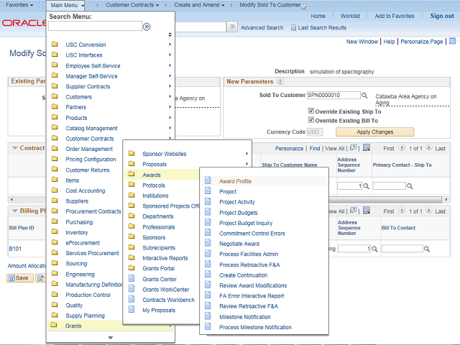The image size is (460, 345).
Task: Click the document icon beside My Proposals
Action: click(x=132, y=309)
